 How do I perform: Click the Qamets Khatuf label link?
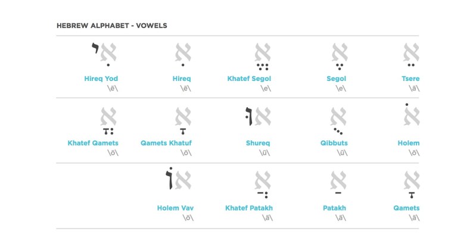166,143
